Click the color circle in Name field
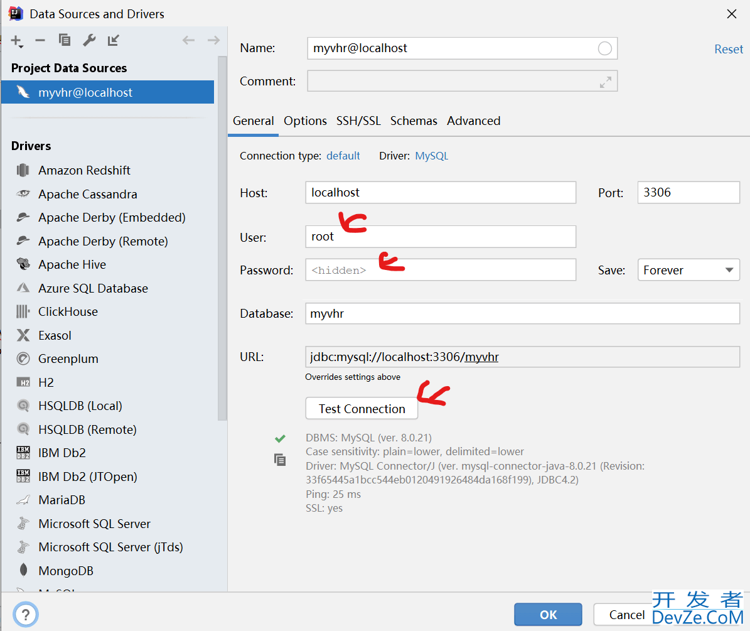750x631 pixels. (x=604, y=48)
